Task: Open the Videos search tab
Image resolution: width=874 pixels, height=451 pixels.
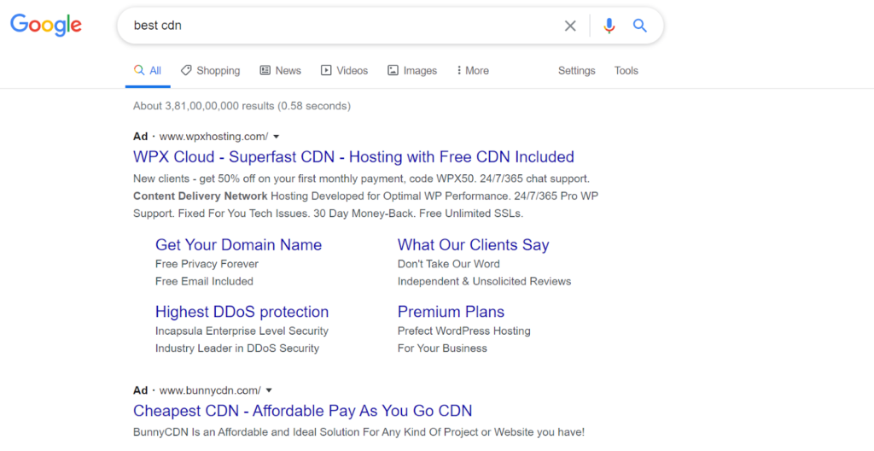Action: [x=344, y=71]
